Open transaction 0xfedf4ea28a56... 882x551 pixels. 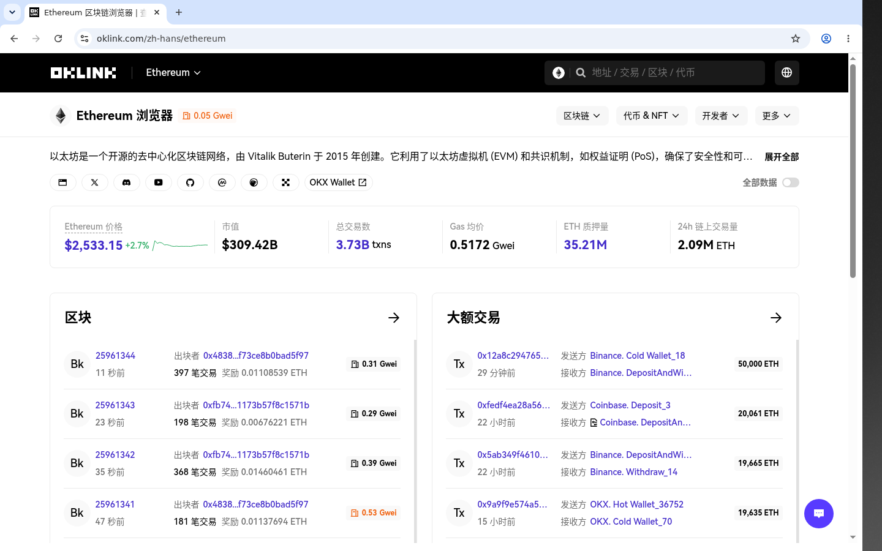[514, 405]
